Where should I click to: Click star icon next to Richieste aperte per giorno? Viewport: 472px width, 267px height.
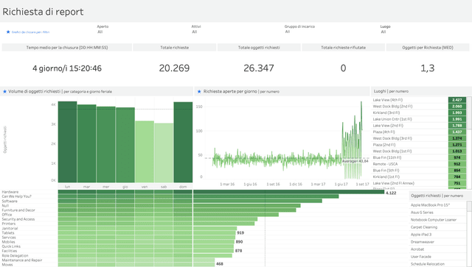pos(199,92)
